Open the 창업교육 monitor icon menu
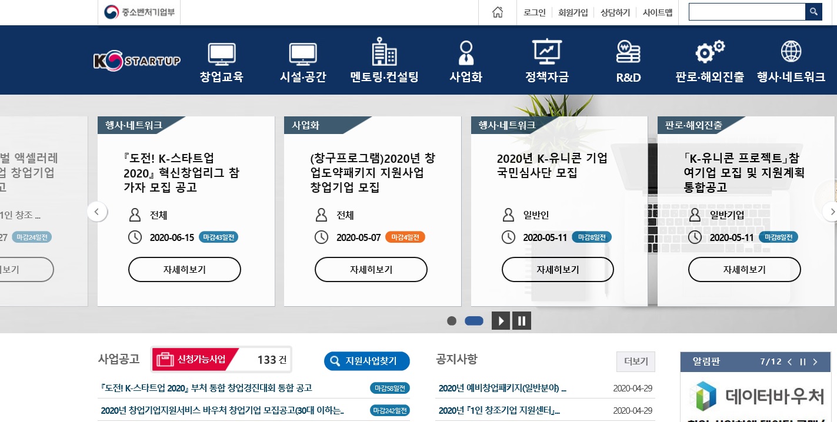Screen dimensions: 837x422 point(222,53)
